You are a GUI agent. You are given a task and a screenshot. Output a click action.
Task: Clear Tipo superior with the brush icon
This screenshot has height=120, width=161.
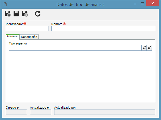pos(149,48)
